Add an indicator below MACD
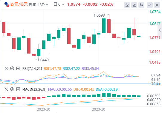162x113 pixels. [x=18, y=89]
